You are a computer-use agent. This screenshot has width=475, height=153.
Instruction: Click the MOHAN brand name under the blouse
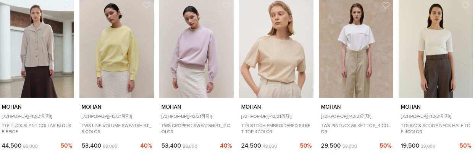coord(11,107)
